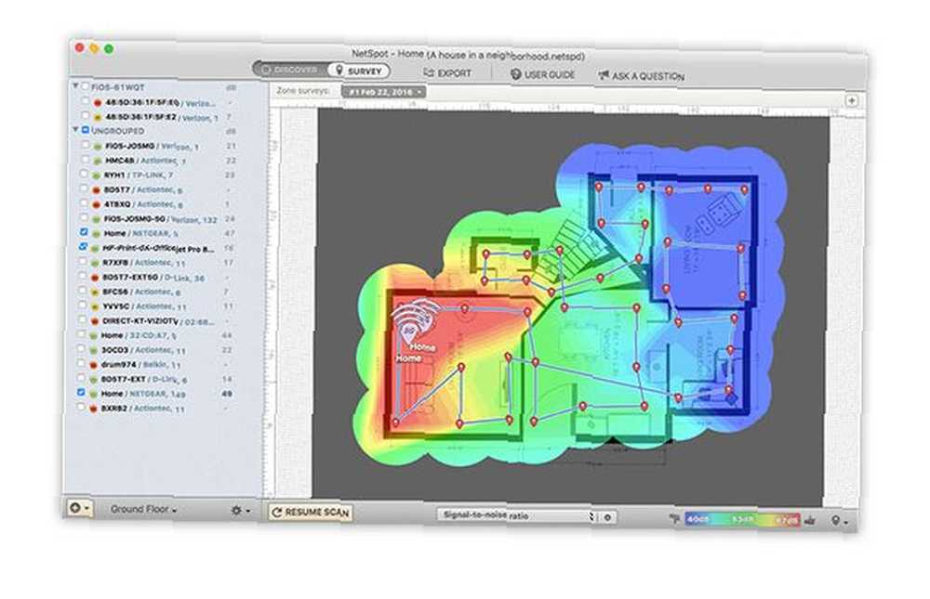Open the Export menu item
Screen dimensions: 930x599
[448, 72]
